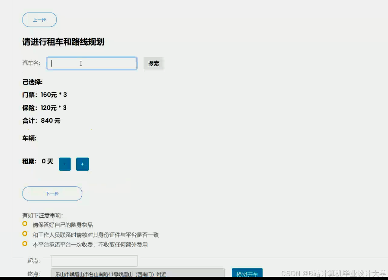
Task: Click the 搜索 search button
Action: click(154, 64)
